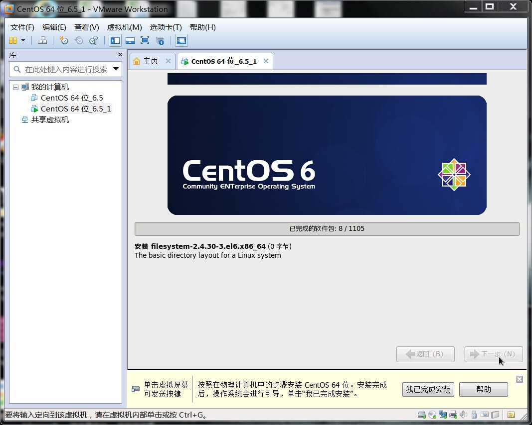
Task: Open the 文件(F) menu
Action: [22, 27]
